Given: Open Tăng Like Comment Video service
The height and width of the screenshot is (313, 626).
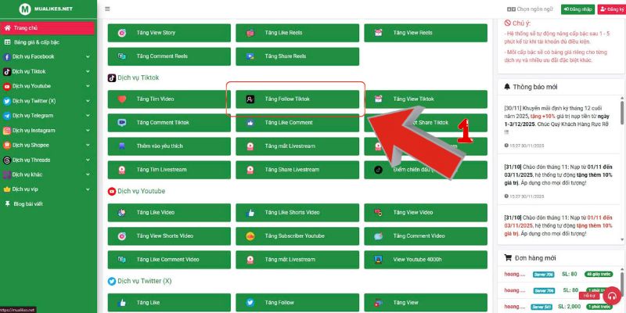Looking at the screenshot, I should click(169, 260).
